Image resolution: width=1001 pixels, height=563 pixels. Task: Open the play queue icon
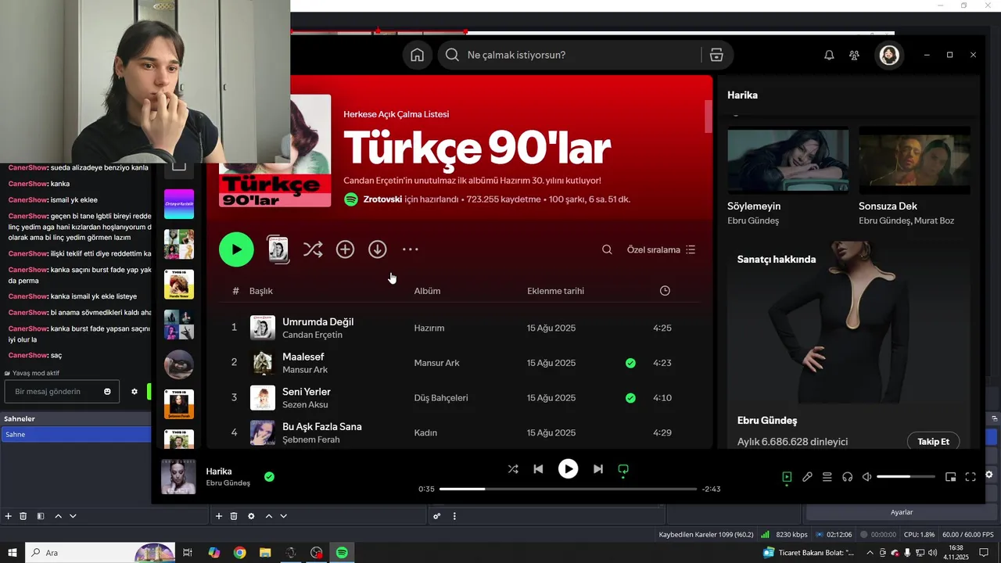coord(827,477)
